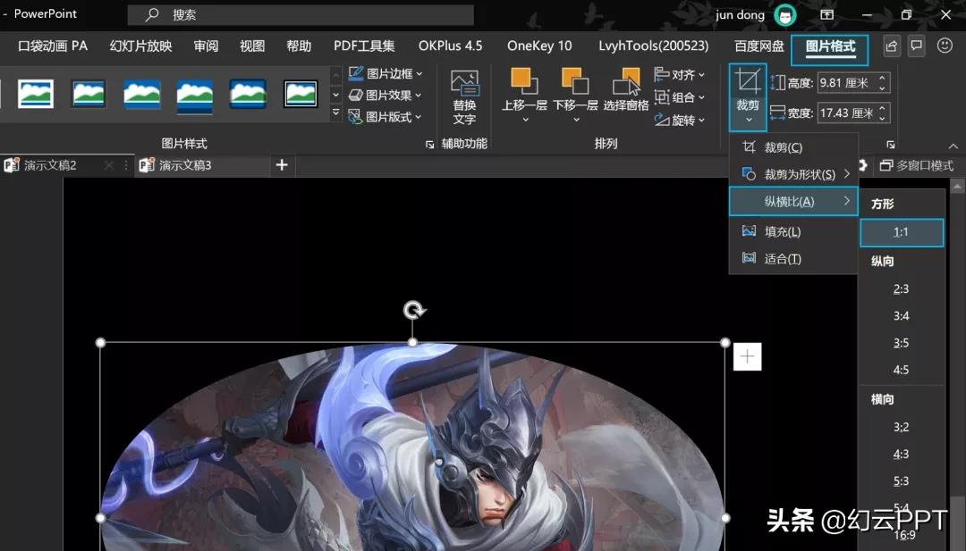This screenshot has height=551, width=966.
Task: Open the 选择窗格 selection pane
Action: pos(626,90)
